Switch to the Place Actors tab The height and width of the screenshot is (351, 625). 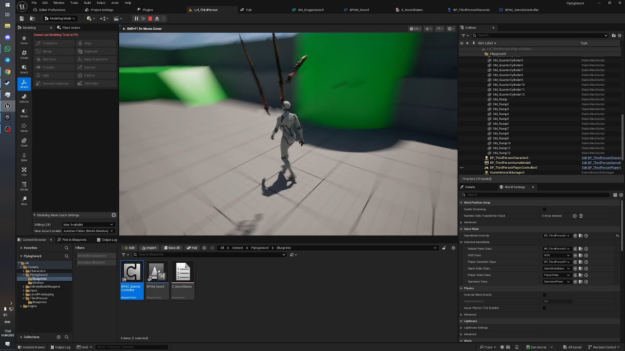tap(69, 28)
